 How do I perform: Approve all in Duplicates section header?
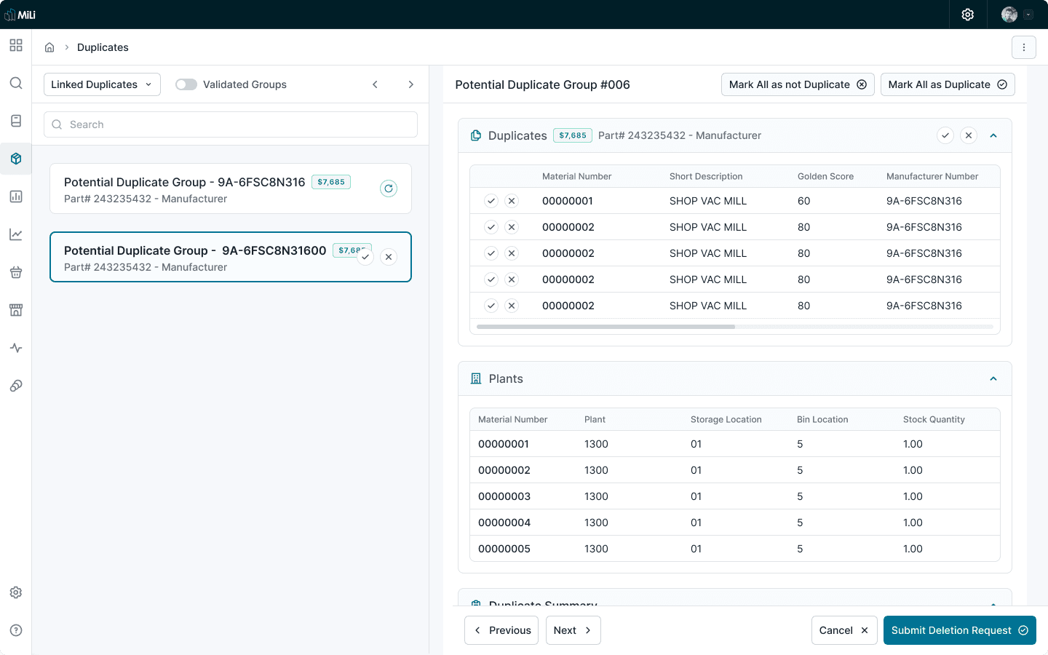click(x=945, y=135)
